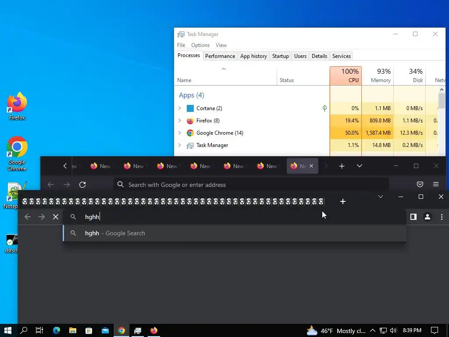Image resolution: width=449 pixels, height=337 pixels.
Task: Switch to App history tab
Action: pyautogui.click(x=253, y=56)
